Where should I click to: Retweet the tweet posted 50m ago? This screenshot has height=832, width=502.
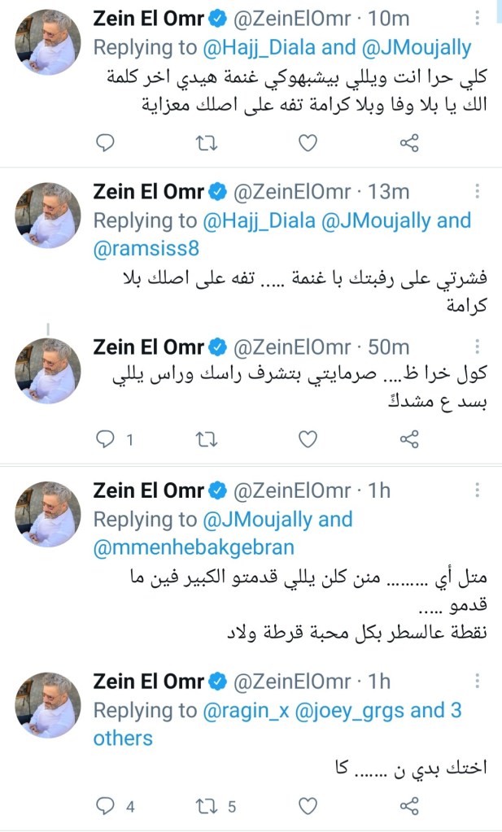click(207, 439)
